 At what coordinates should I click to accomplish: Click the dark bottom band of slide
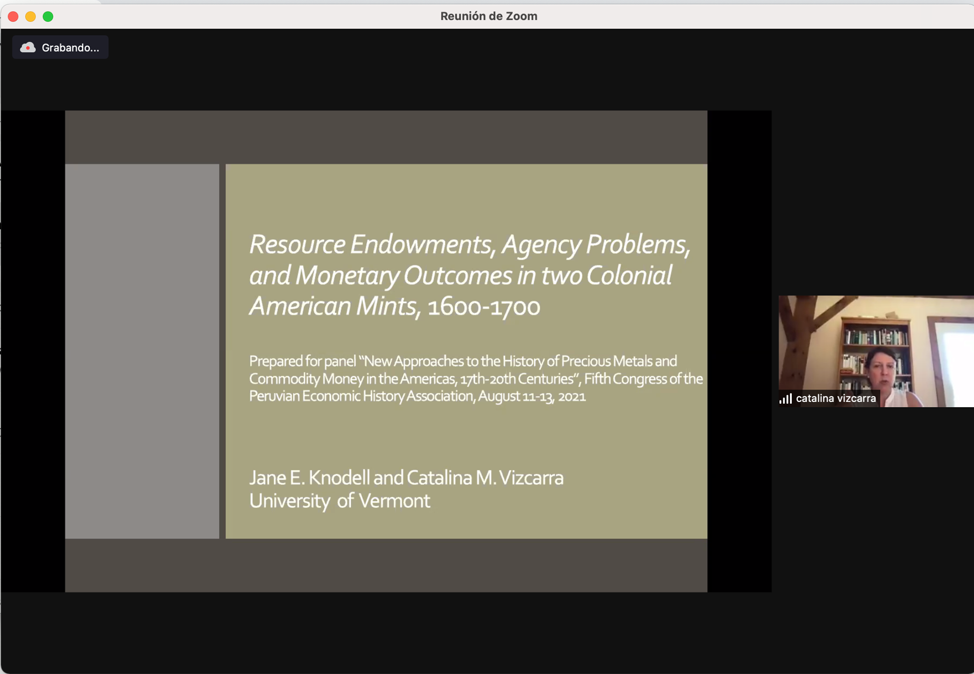click(x=386, y=565)
